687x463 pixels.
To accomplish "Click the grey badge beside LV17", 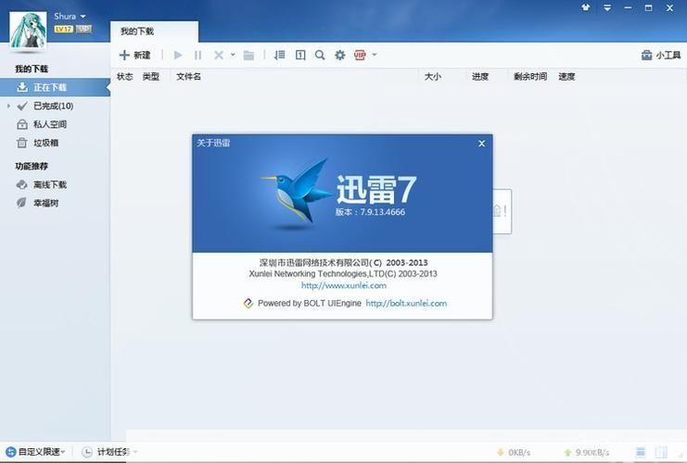I will click(83, 29).
